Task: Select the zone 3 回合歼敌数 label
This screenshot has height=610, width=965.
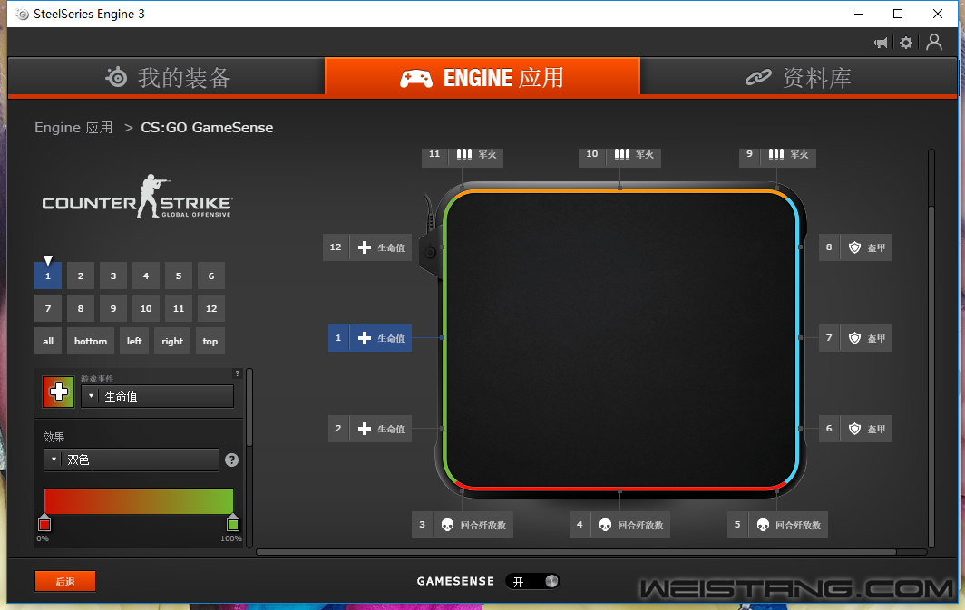Action: pyautogui.click(x=463, y=525)
